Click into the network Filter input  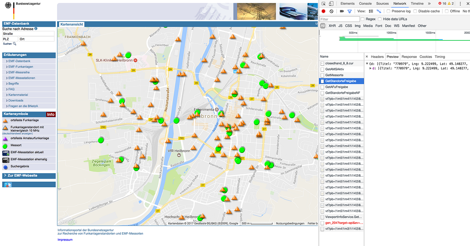(x=340, y=19)
